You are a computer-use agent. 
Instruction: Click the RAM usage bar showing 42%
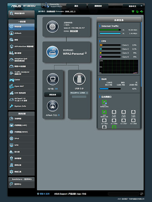[110, 89]
